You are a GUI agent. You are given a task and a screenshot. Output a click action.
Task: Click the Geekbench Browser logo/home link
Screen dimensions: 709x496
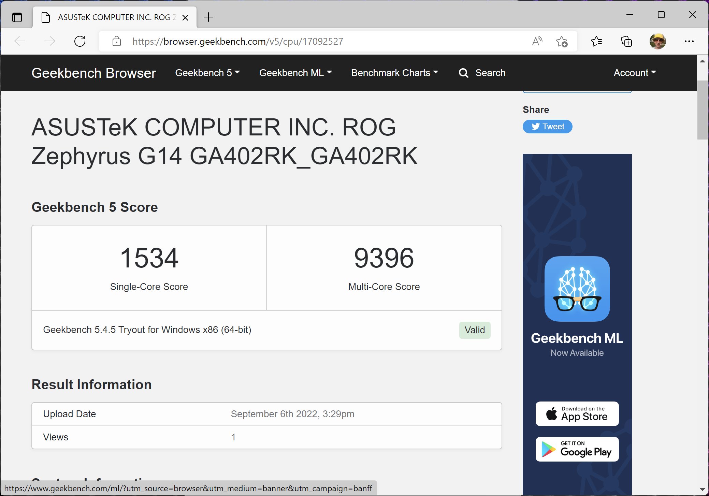tap(94, 73)
